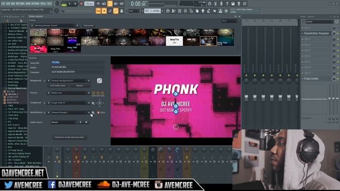Open the VIEW menu
Image resolution: width=340 pixels, height=191 pixels.
[x=28, y=4]
